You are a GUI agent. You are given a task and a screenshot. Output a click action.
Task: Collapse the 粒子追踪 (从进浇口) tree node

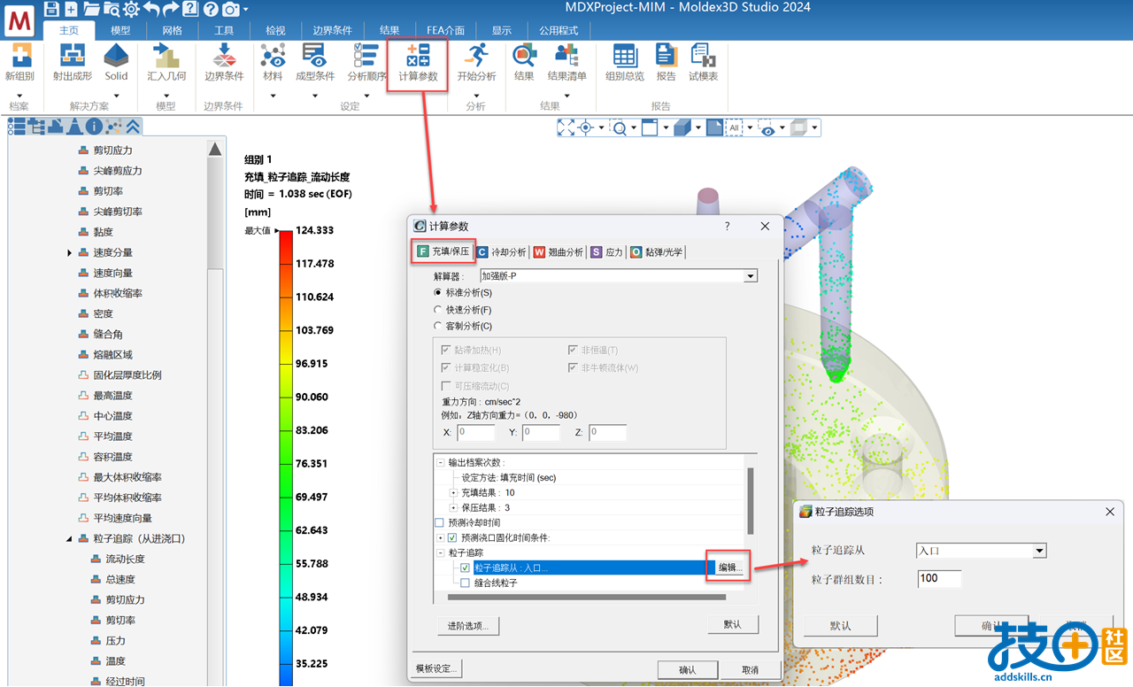click(x=70, y=538)
